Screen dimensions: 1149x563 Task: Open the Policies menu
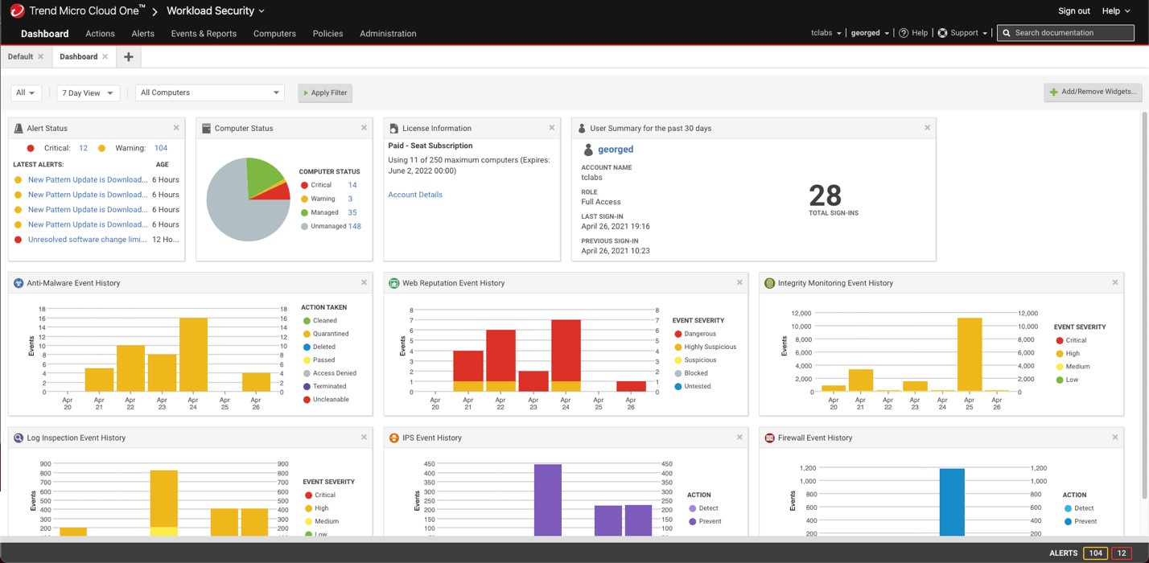point(327,34)
